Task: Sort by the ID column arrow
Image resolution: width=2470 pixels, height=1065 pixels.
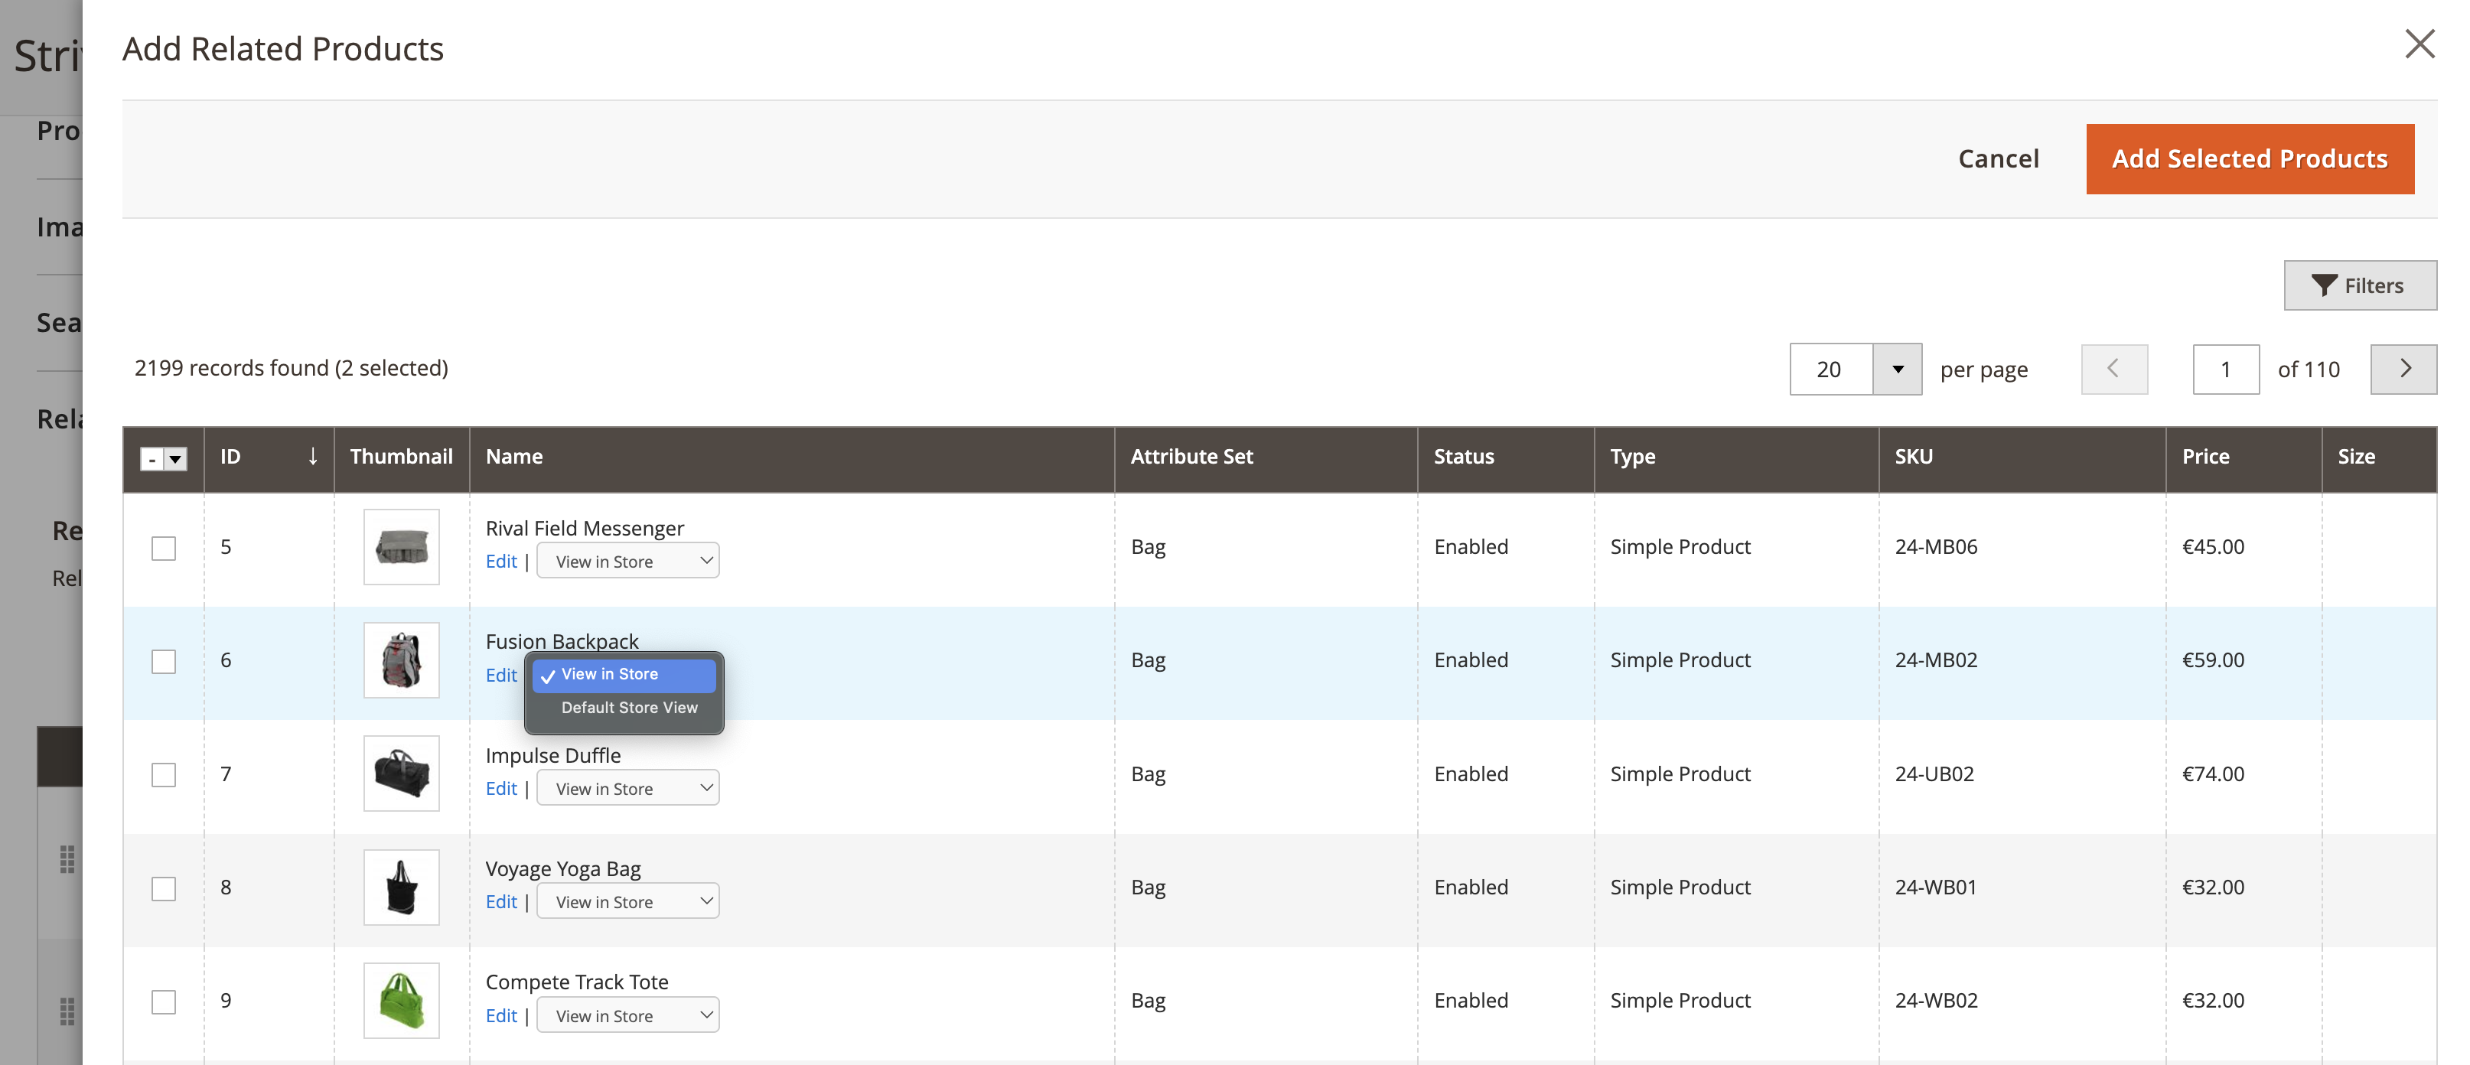Action: (x=311, y=456)
